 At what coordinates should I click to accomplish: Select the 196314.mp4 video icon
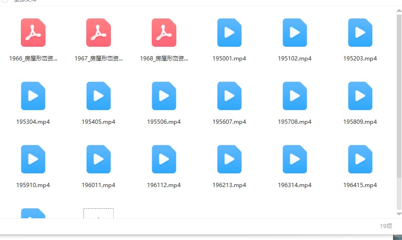click(x=294, y=159)
